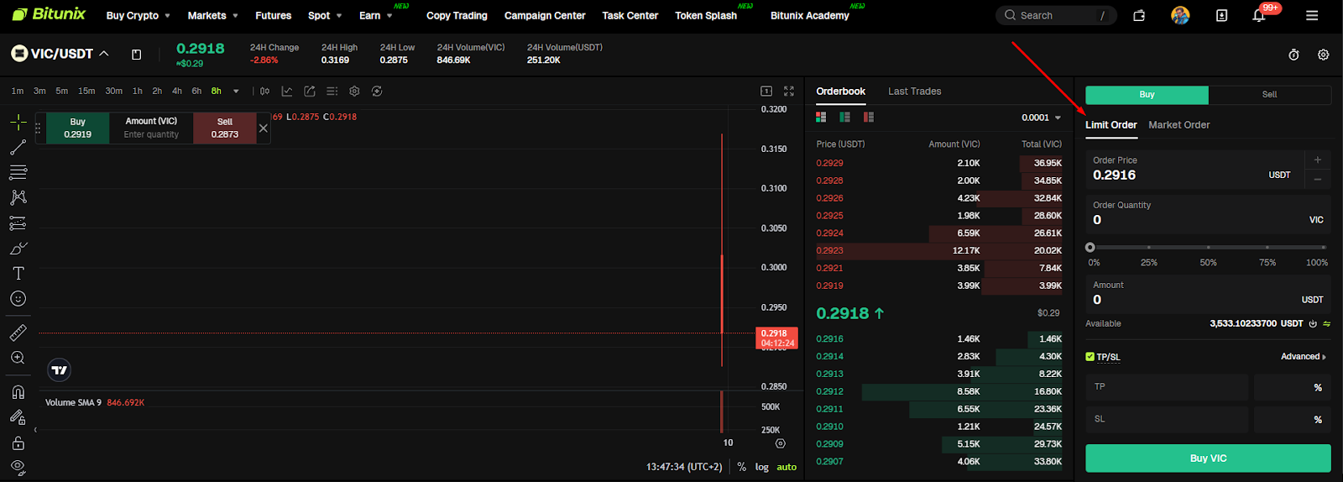1343x482 pixels.
Task: Activate the zoom in tool
Action: point(18,359)
